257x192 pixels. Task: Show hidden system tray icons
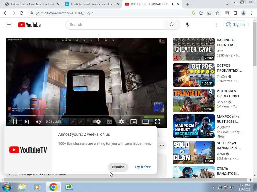click(213, 187)
